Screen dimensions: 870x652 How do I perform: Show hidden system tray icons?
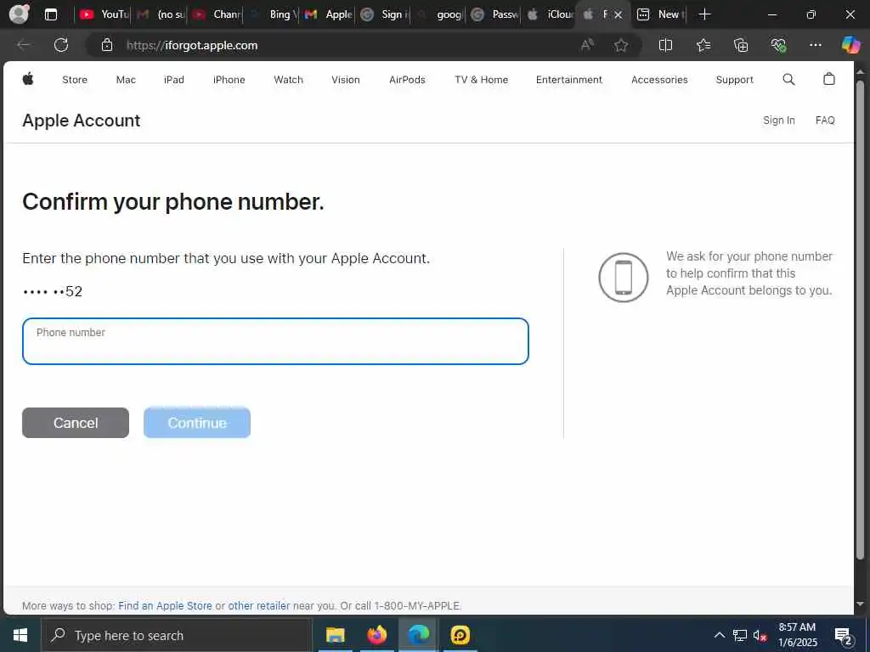719,635
